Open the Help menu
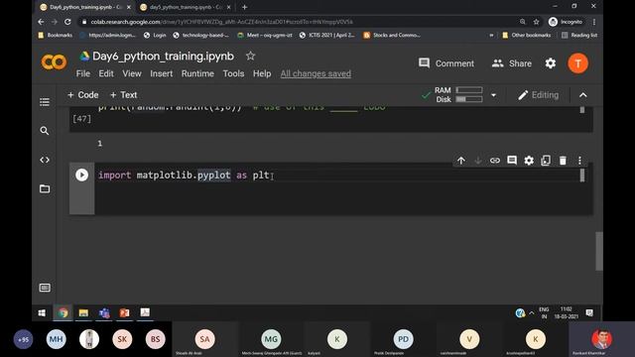This screenshot has width=635, height=357. point(262,73)
